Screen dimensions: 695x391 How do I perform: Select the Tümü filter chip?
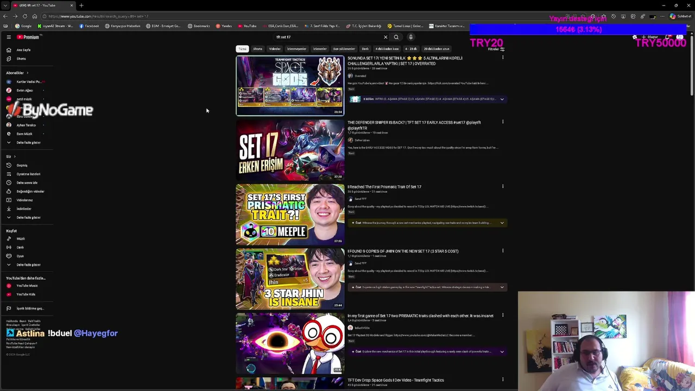pyautogui.click(x=242, y=49)
